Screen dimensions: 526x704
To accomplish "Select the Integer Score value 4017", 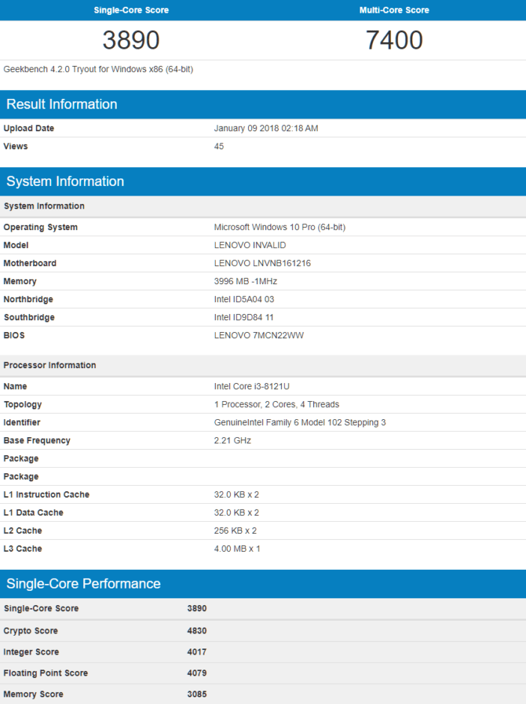I will coord(196,652).
